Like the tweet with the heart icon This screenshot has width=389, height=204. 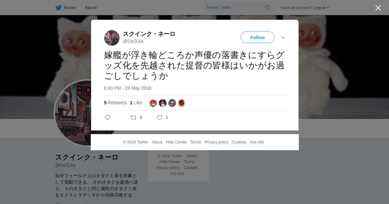(x=159, y=118)
